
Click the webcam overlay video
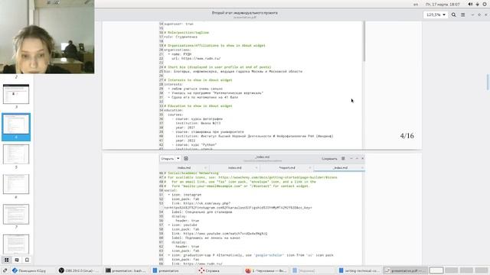point(47,37)
